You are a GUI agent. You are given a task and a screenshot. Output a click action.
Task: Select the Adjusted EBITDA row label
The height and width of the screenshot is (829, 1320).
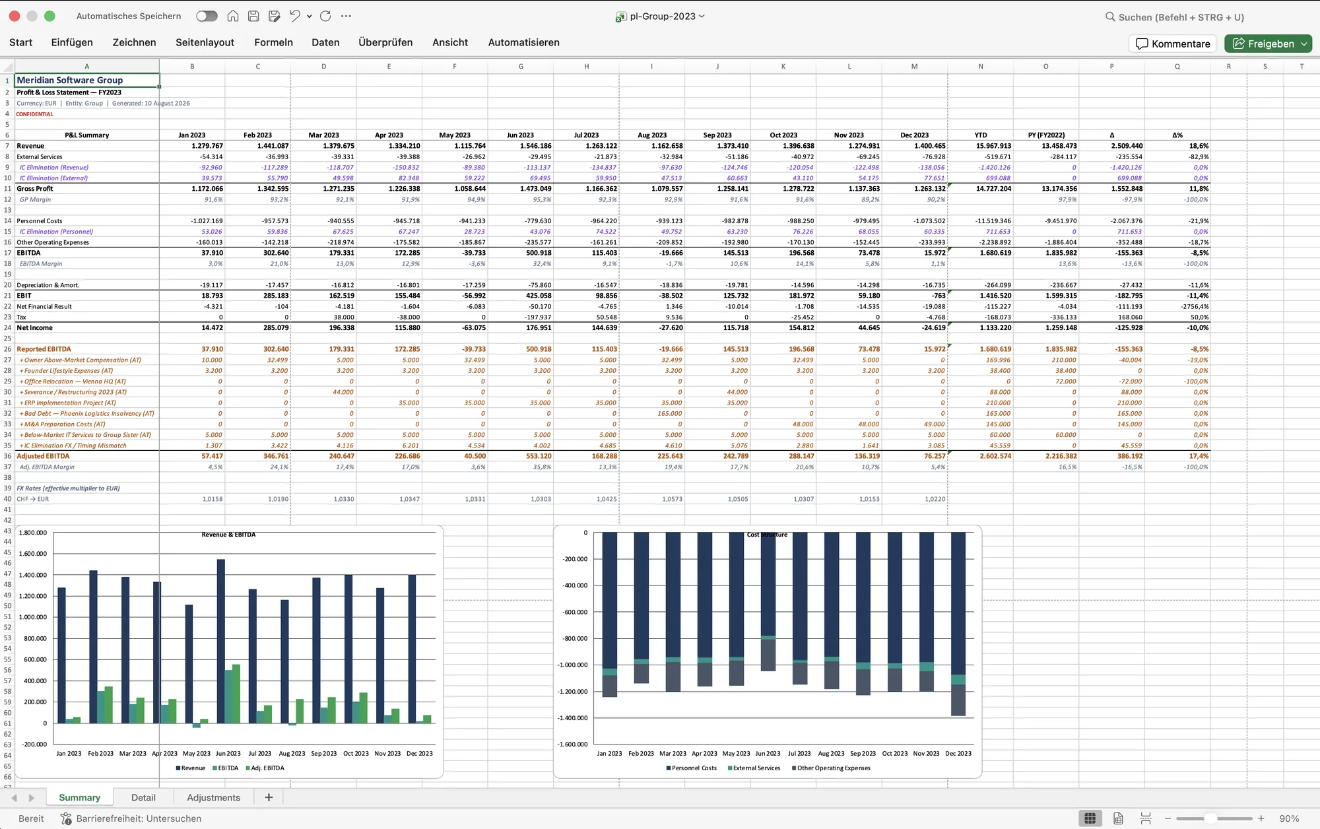(x=87, y=456)
